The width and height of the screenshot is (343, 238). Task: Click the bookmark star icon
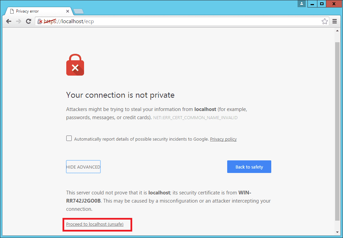(x=325, y=21)
